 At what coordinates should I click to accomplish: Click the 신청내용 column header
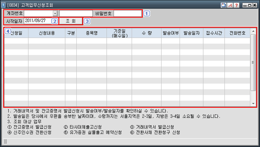47,33
